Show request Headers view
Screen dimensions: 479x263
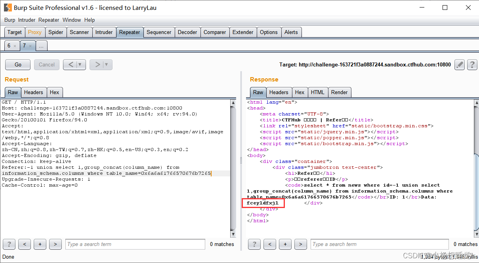coord(34,92)
